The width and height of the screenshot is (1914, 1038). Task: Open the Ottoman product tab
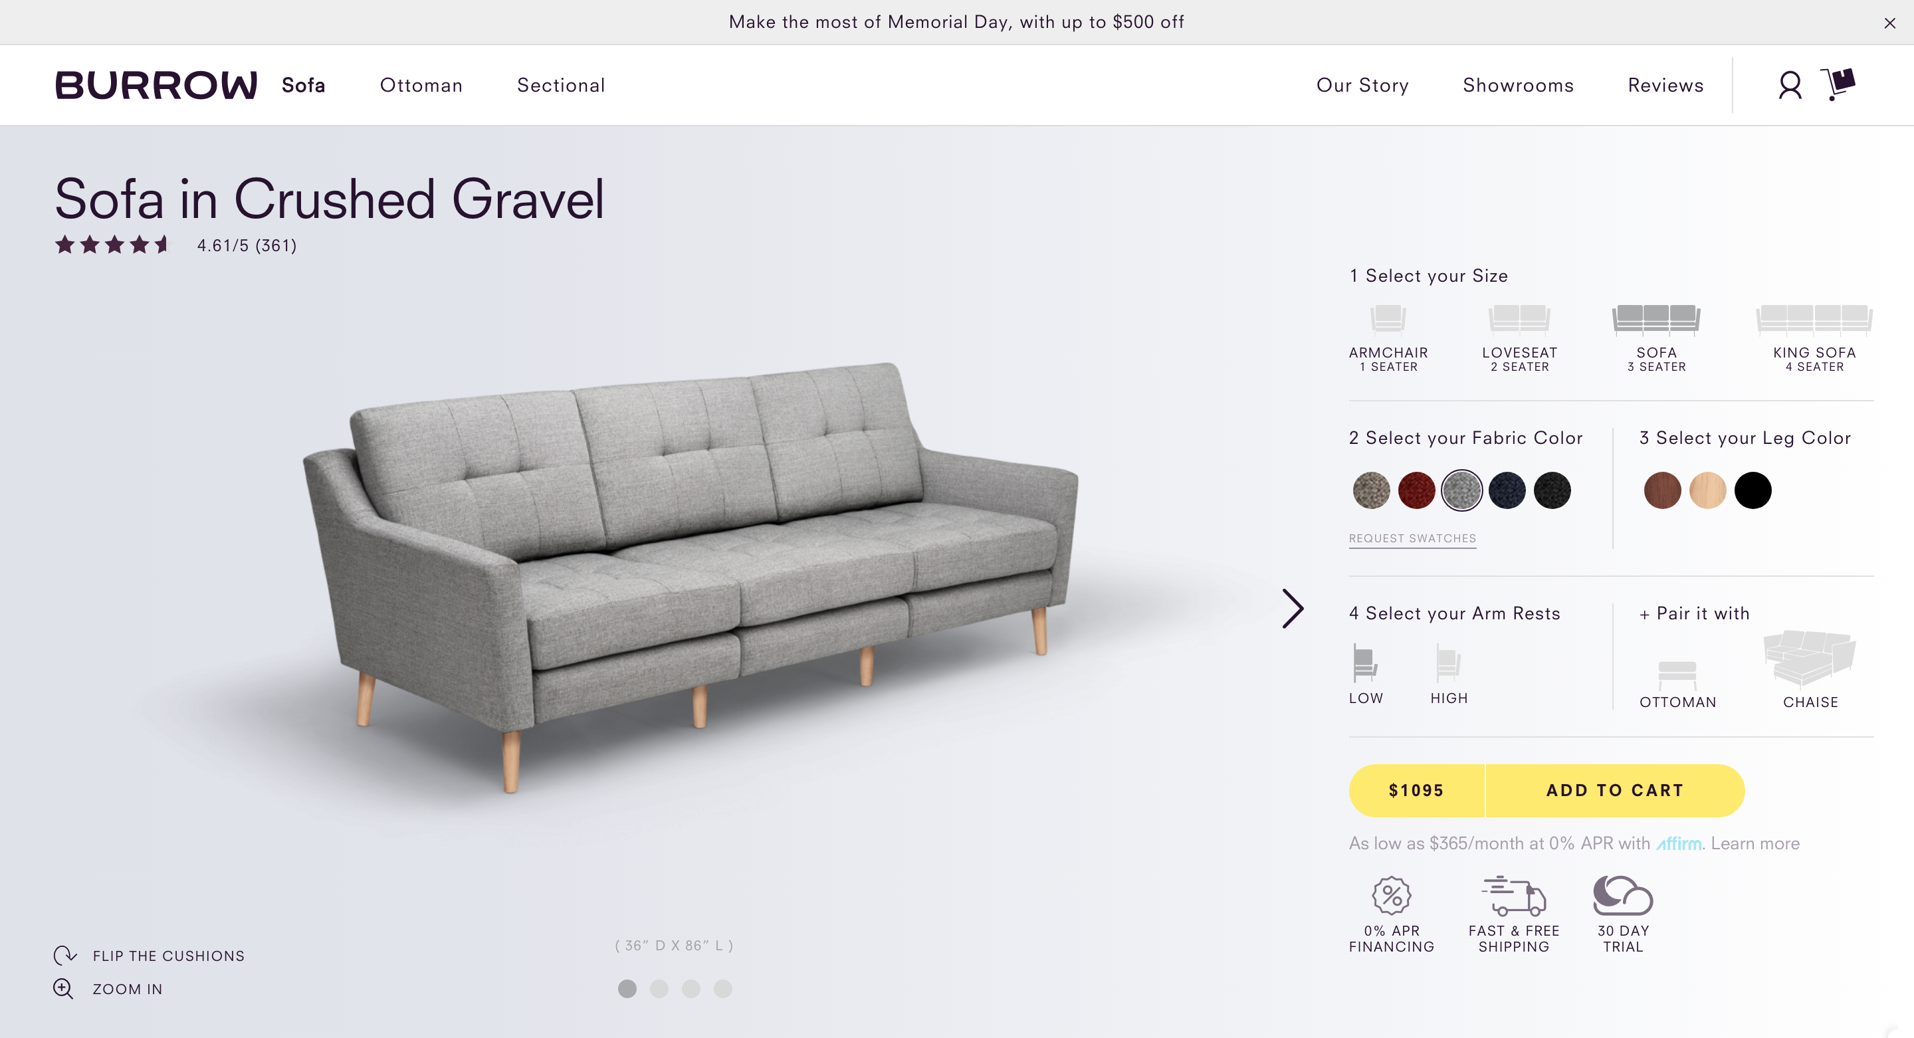coord(421,86)
